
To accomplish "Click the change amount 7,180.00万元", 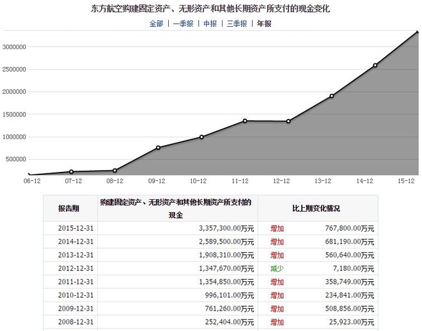I will tap(354, 268).
